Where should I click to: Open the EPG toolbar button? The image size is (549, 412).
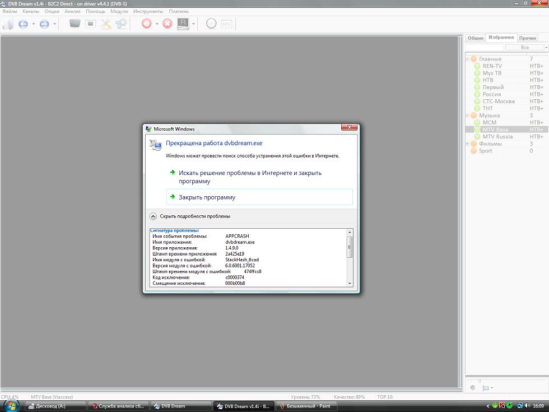pyautogui.click(x=226, y=24)
